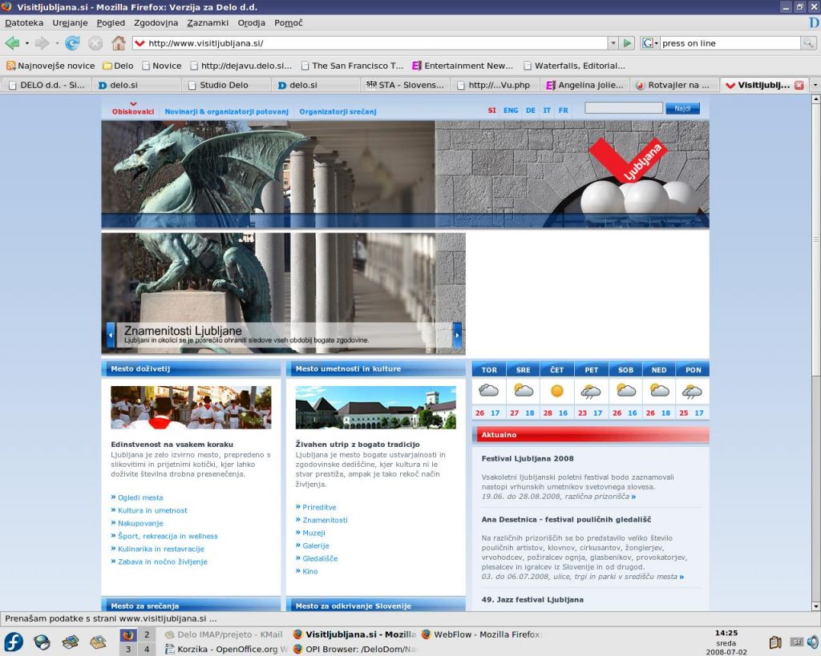Open the list-all-tabs dropdown arrow

click(815, 85)
